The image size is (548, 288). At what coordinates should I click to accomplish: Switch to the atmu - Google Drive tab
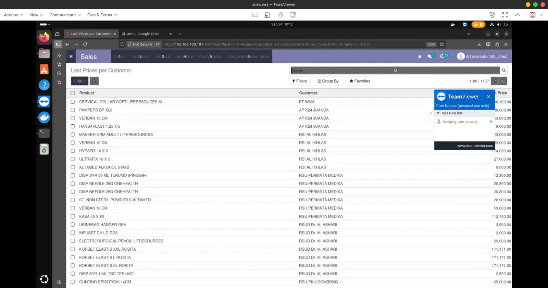(143, 34)
